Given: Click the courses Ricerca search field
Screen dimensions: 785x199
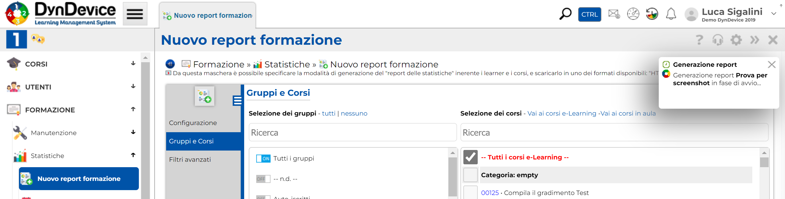Looking at the screenshot, I should click(614, 132).
